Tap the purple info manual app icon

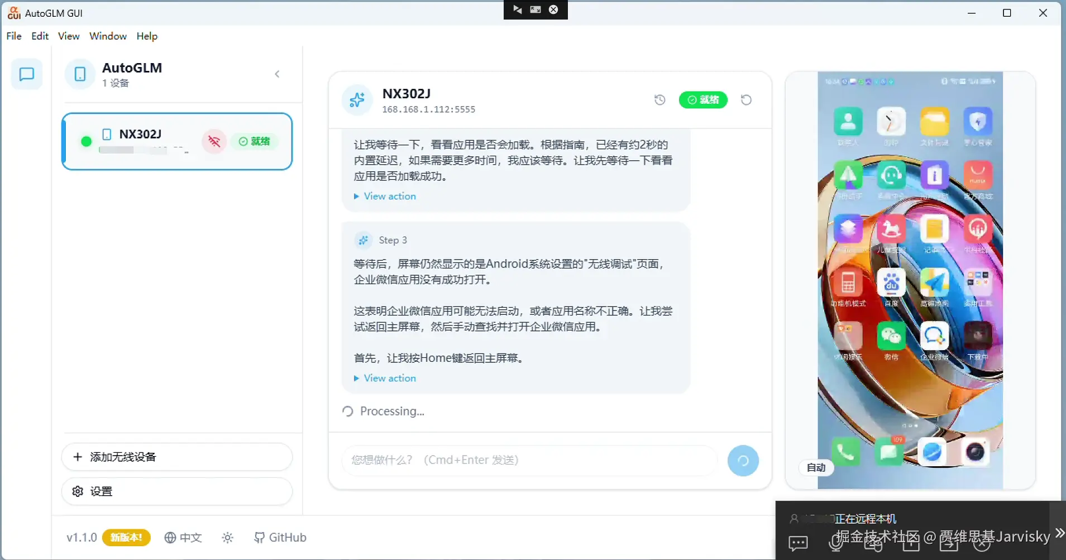coord(934,175)
